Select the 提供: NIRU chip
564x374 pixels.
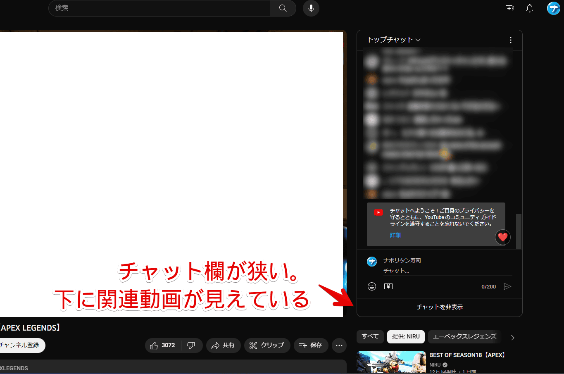406,336
